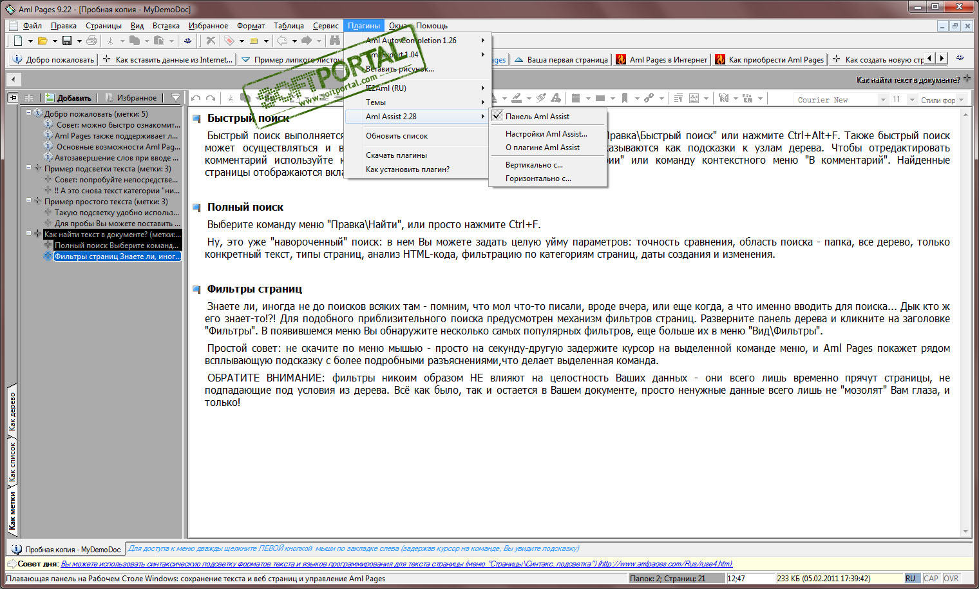979x589 pixels.
Task: Click the text highlight marker icon
Action: [x=517, y=99]
